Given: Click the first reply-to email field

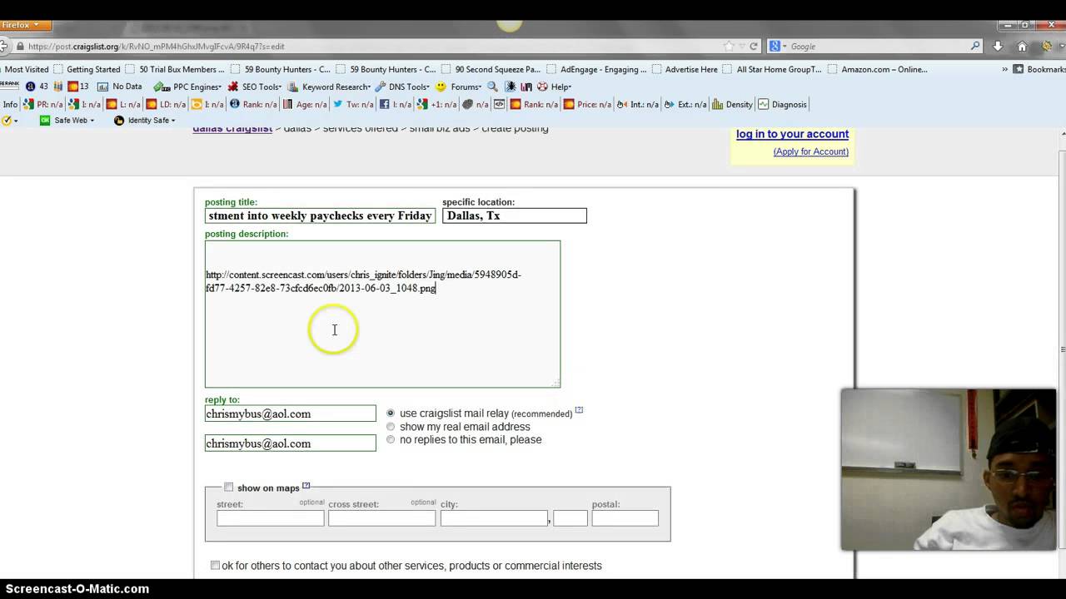Looking at the screenshot, I should pyautogui.click(x=290, y=413).
